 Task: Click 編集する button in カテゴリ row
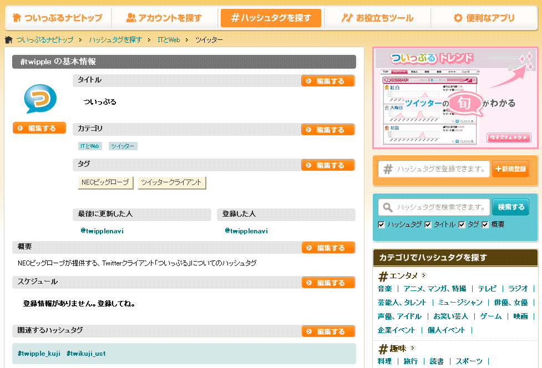tap(328, 130)
